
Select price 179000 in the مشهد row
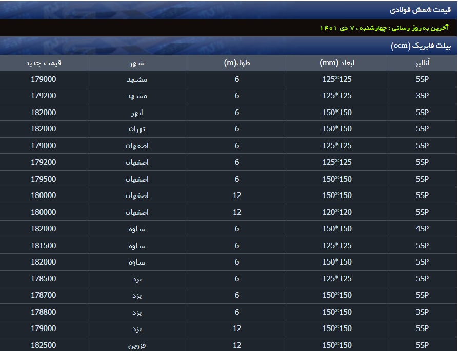tap(44, 79)
